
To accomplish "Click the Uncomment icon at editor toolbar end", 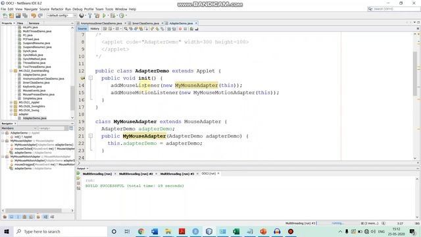I will click(x=197, y=29).
